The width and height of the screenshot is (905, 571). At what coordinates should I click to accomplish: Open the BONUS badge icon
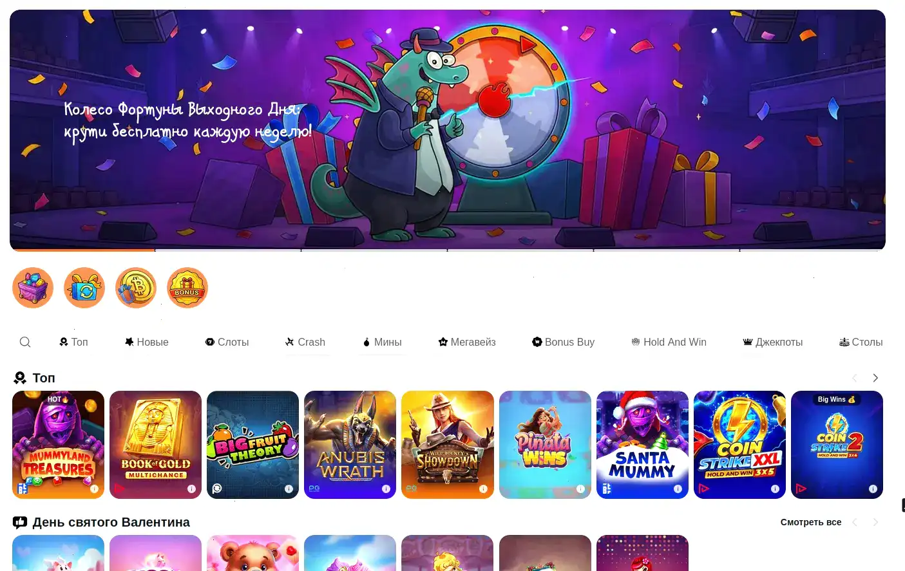(187, 288)
